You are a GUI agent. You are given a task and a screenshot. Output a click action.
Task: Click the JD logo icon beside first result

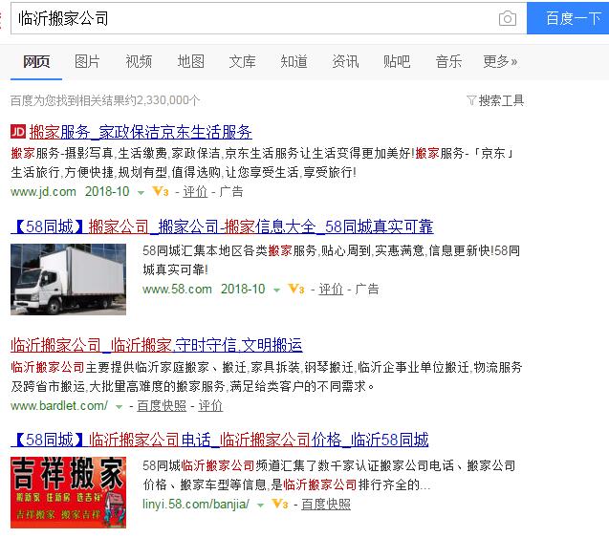pos(18,132)
